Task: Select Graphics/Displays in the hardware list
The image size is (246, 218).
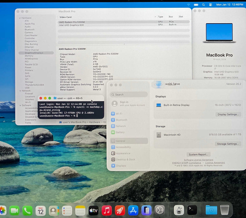Action: [36, 53]
